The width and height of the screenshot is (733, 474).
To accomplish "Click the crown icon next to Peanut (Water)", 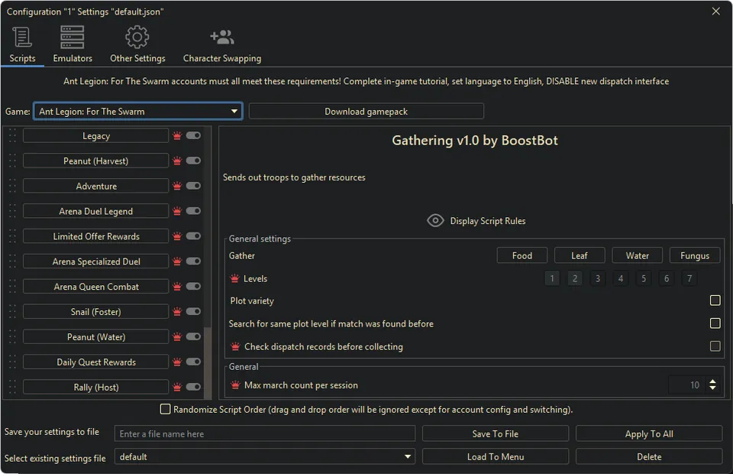I will (177, 337).
